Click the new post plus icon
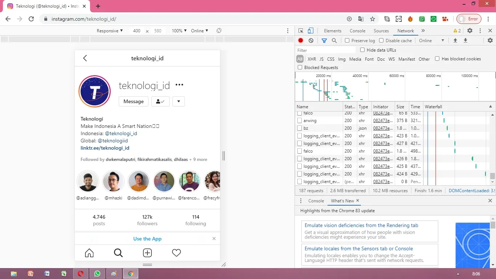 (147, 253)
